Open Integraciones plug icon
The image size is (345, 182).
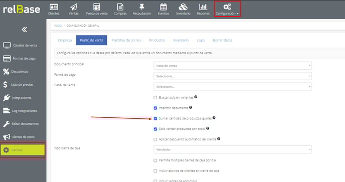7,98
